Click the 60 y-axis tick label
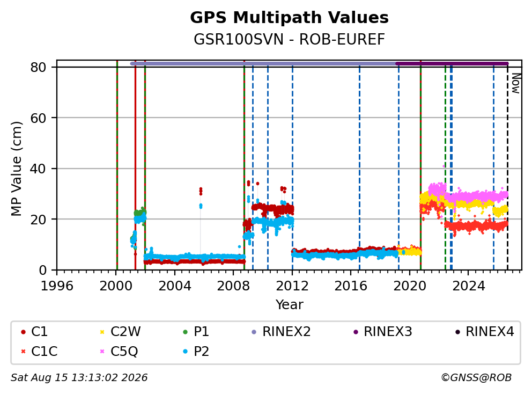This screenshot has width=532, height=394. pyautogui.click(x=38, y=118)
